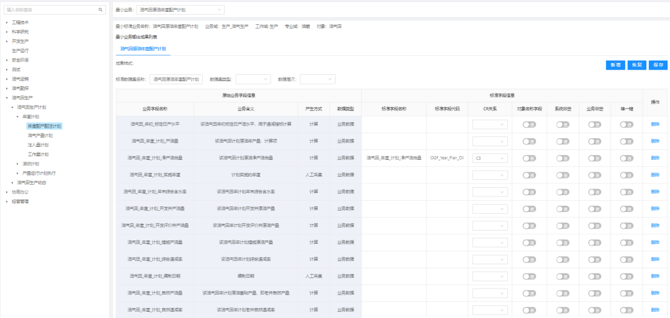
Task: Expand the 工程技术 tree node arrow
Action: [7, 22]
